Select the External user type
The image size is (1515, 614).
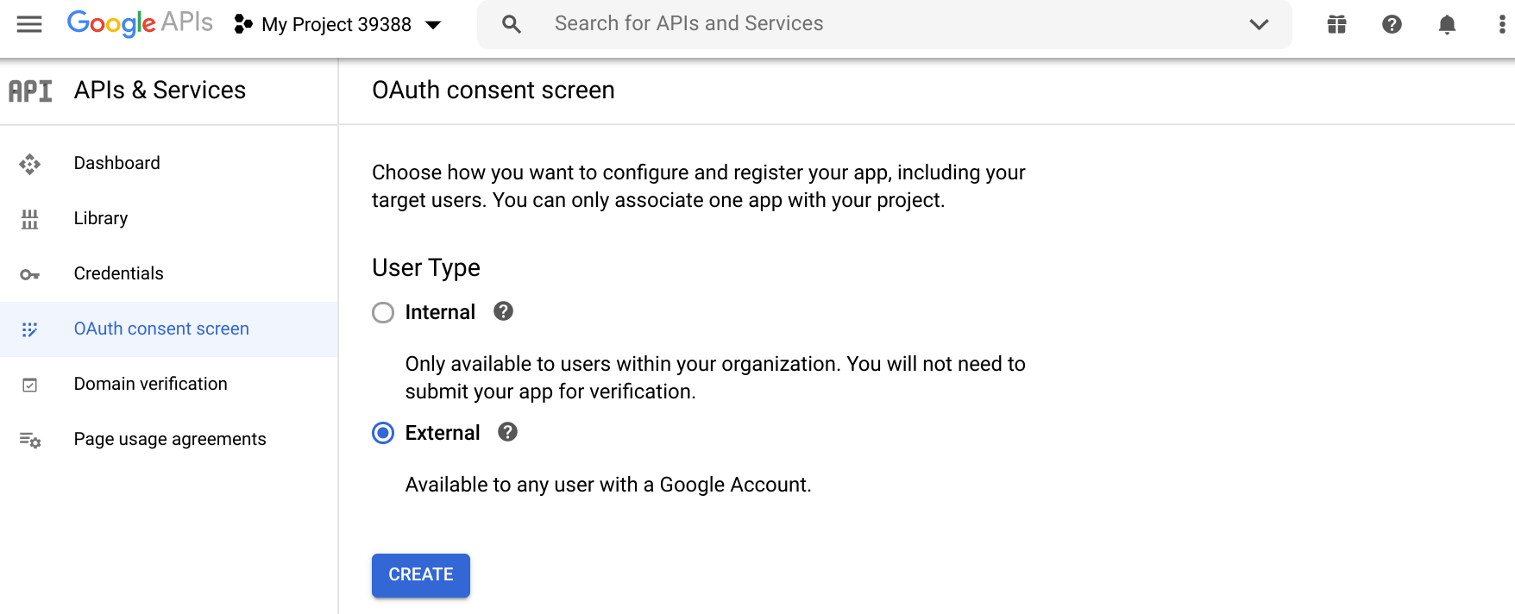tap(383, 433)
